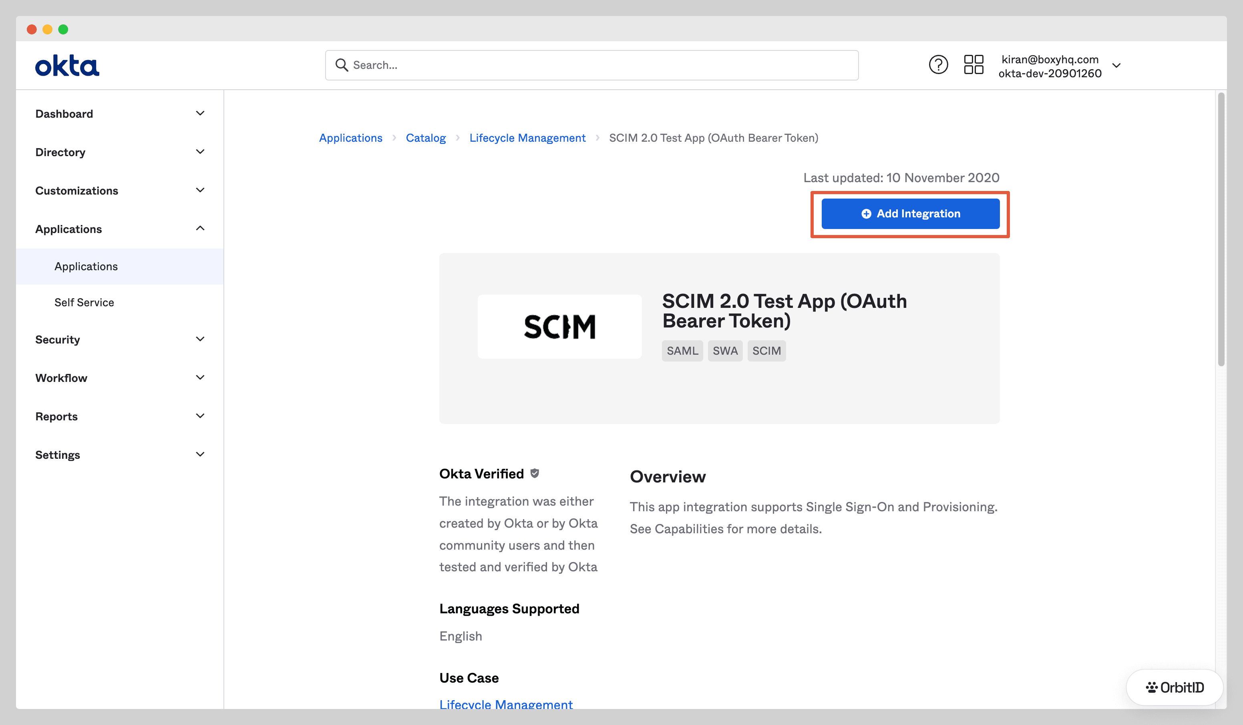Viewport: 1243px width, 725px height.
Task: Go to Applications breadcrumb link
Action: coord(351,138)
